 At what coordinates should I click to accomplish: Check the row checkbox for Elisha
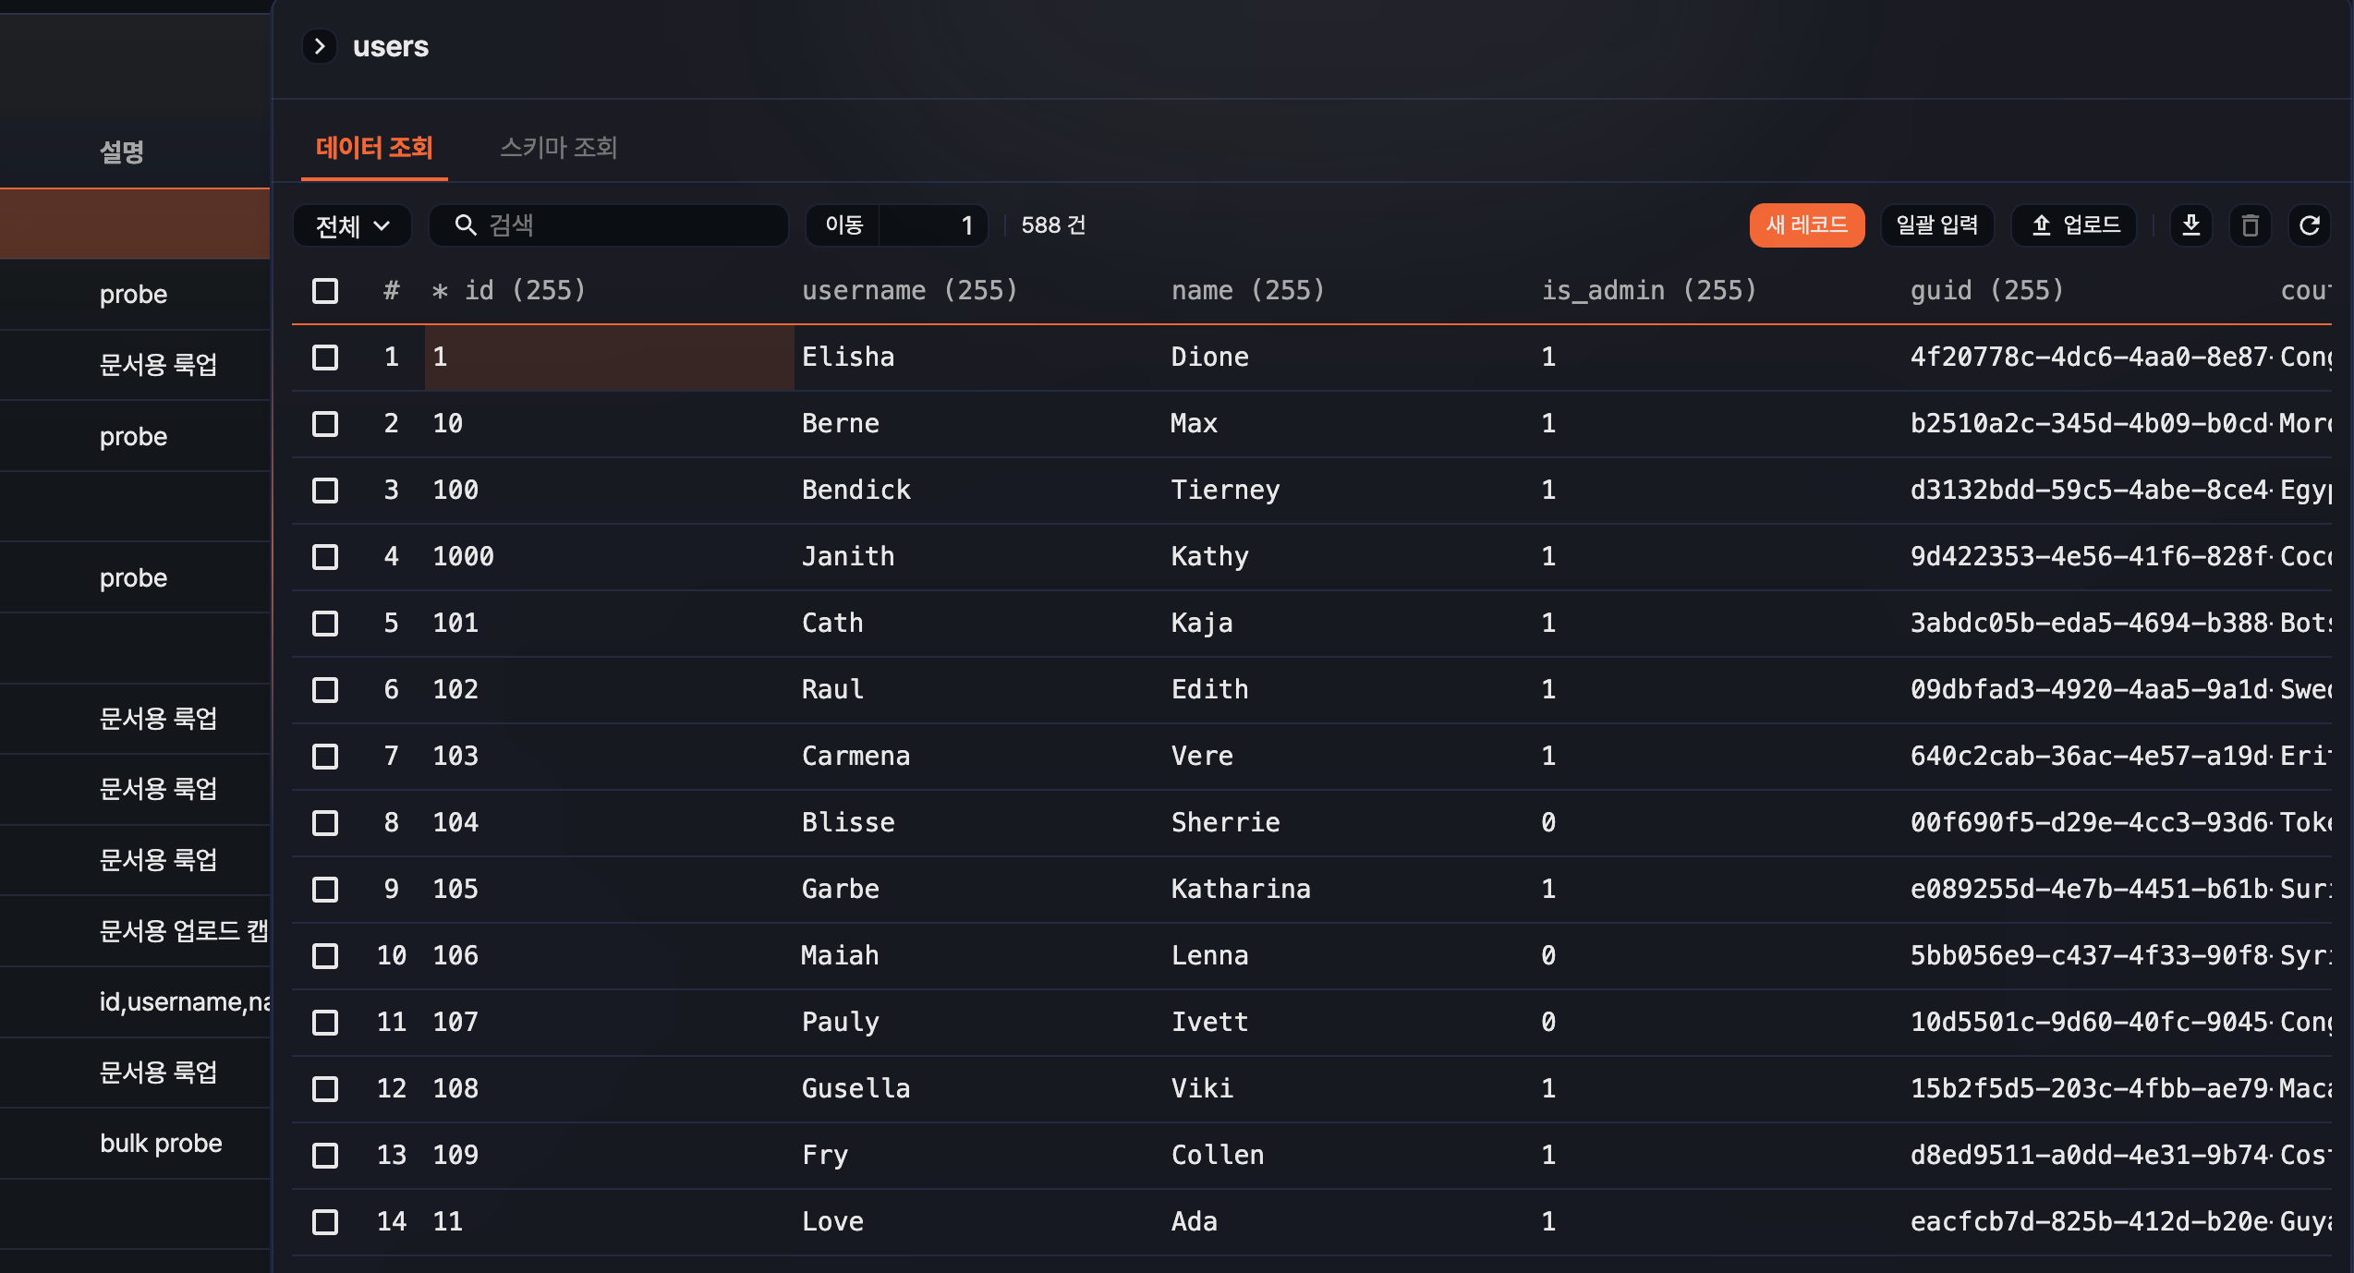pyautogui.click(x=325, y=358)
